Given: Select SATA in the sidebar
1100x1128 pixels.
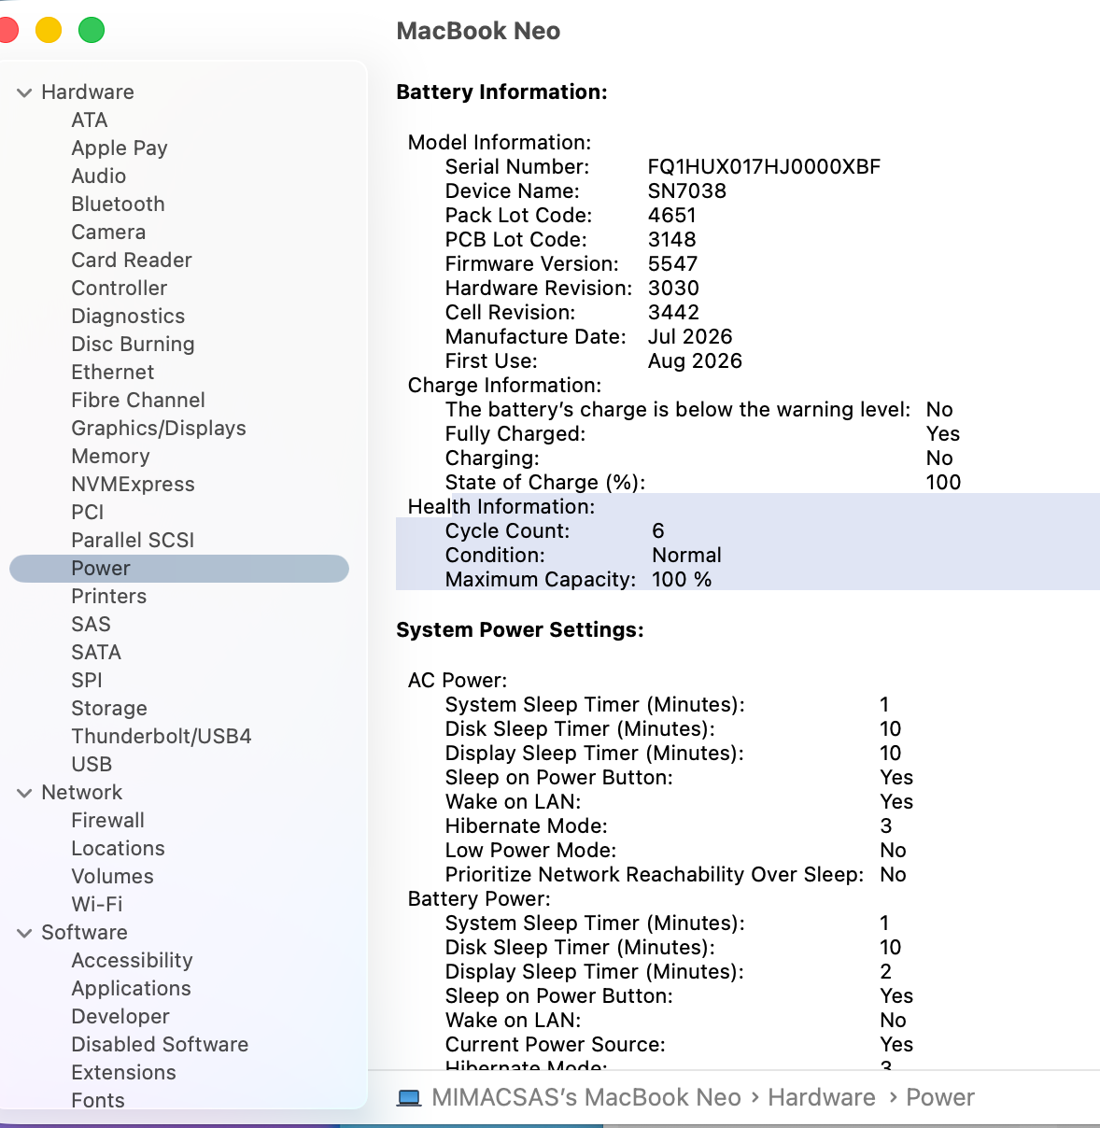Looking at the screenshot, I should click(x=96, y=653).
